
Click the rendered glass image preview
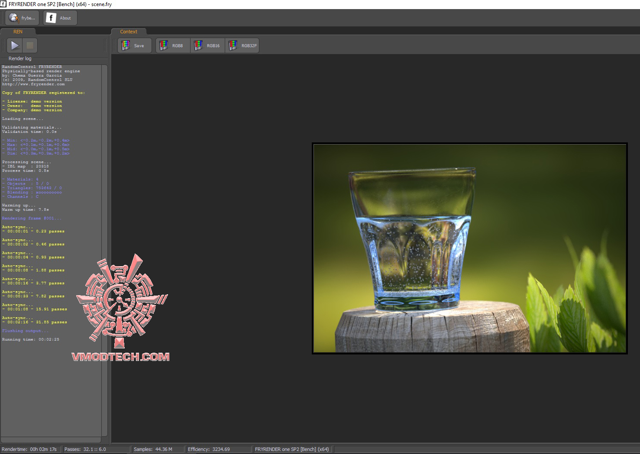469,248
